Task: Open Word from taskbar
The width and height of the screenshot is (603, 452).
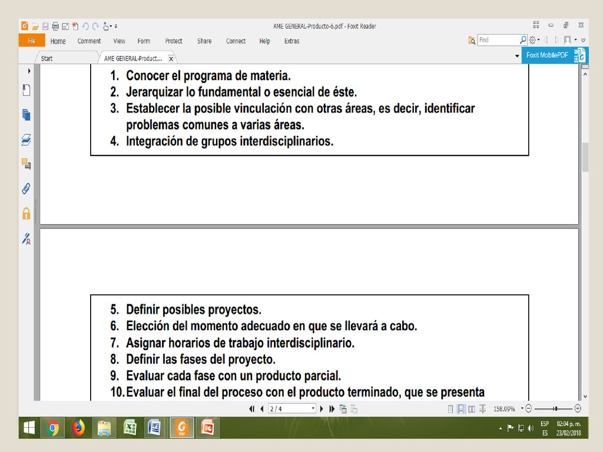Action: pos(155,427)
